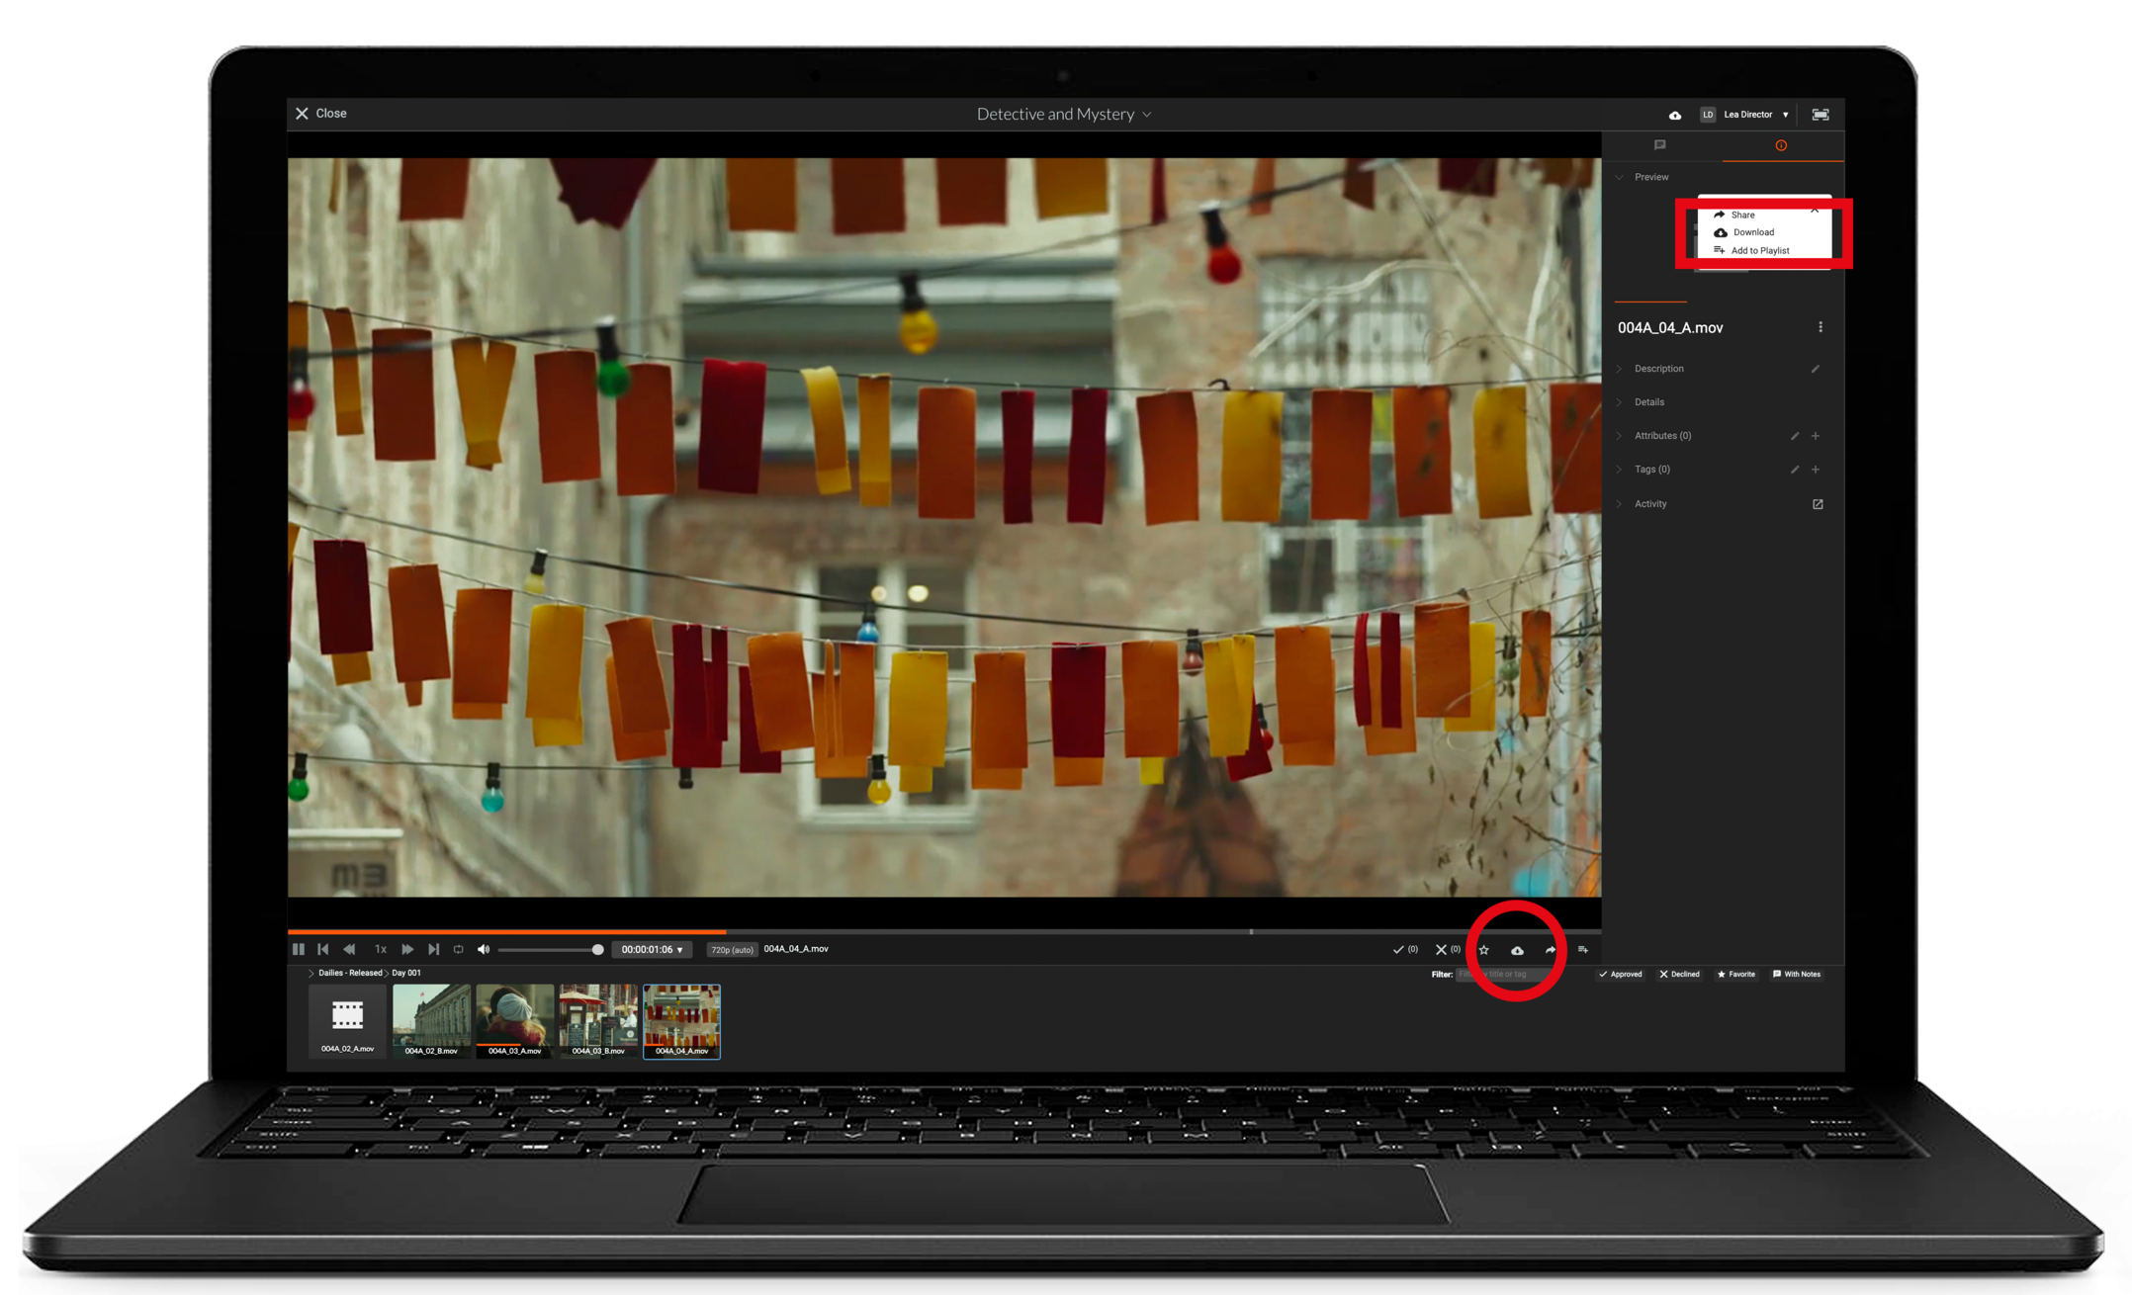Image resolution: width=2132 pixels, height=1295 pixels.
Task: Open the 720p (auto) quality dropdown
Action: click(x=732, y=950)
